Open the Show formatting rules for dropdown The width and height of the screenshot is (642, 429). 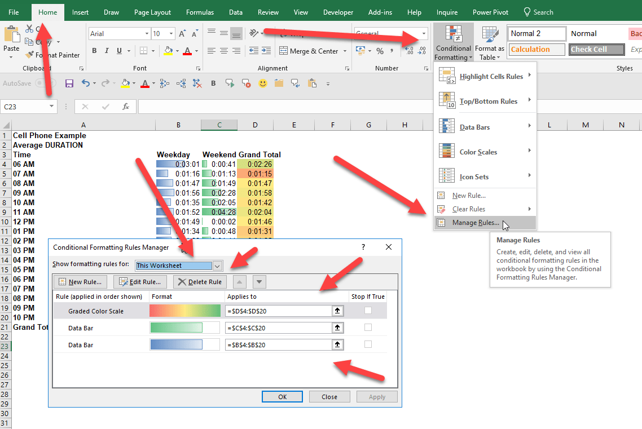[218, 265]
